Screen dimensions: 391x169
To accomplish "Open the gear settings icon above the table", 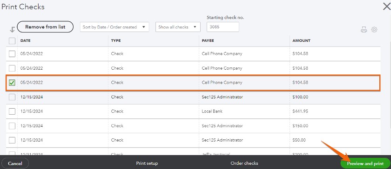I will point(374,30).
